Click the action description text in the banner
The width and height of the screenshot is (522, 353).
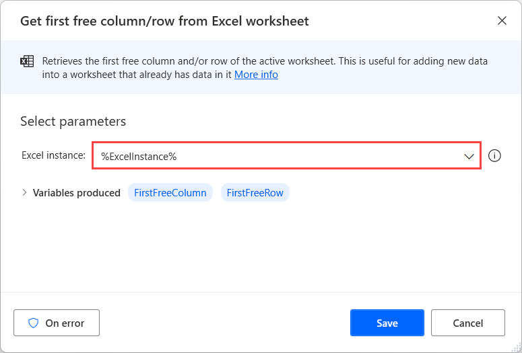[265, 61]
